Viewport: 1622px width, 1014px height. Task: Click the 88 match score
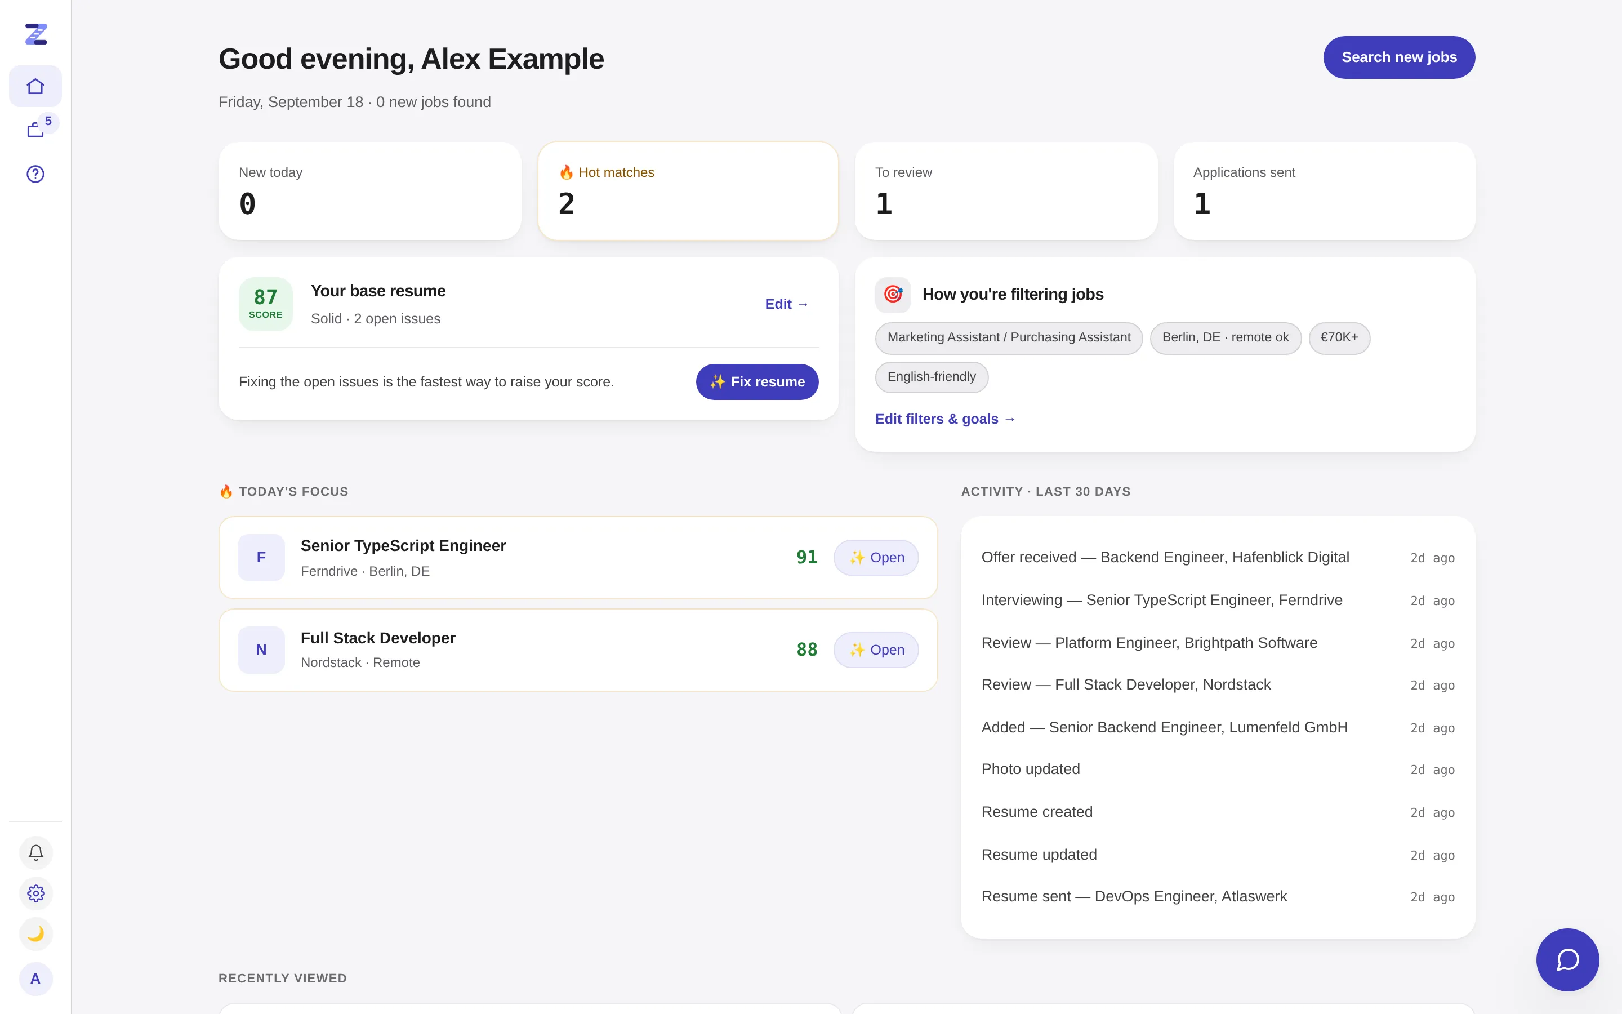(x=806, y=650)
